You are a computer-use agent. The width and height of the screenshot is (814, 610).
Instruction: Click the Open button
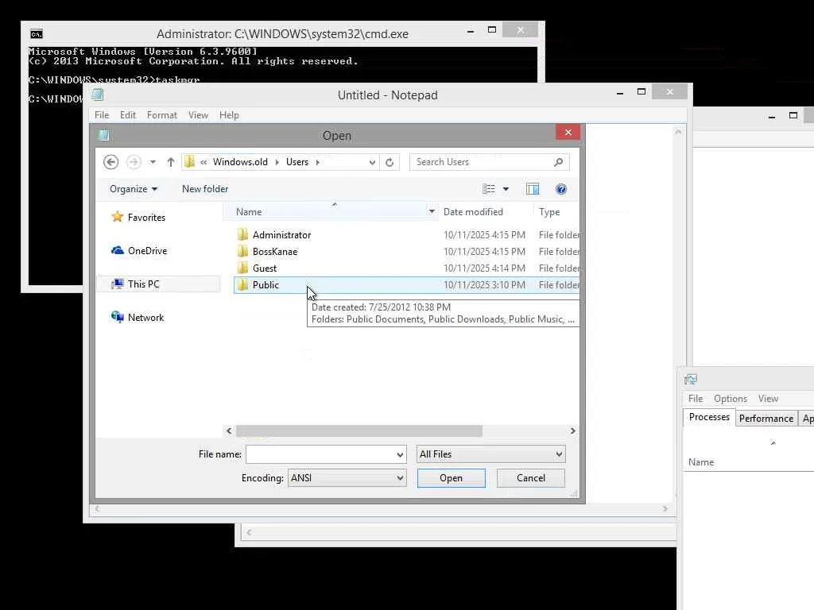click(x=452, y=478)
